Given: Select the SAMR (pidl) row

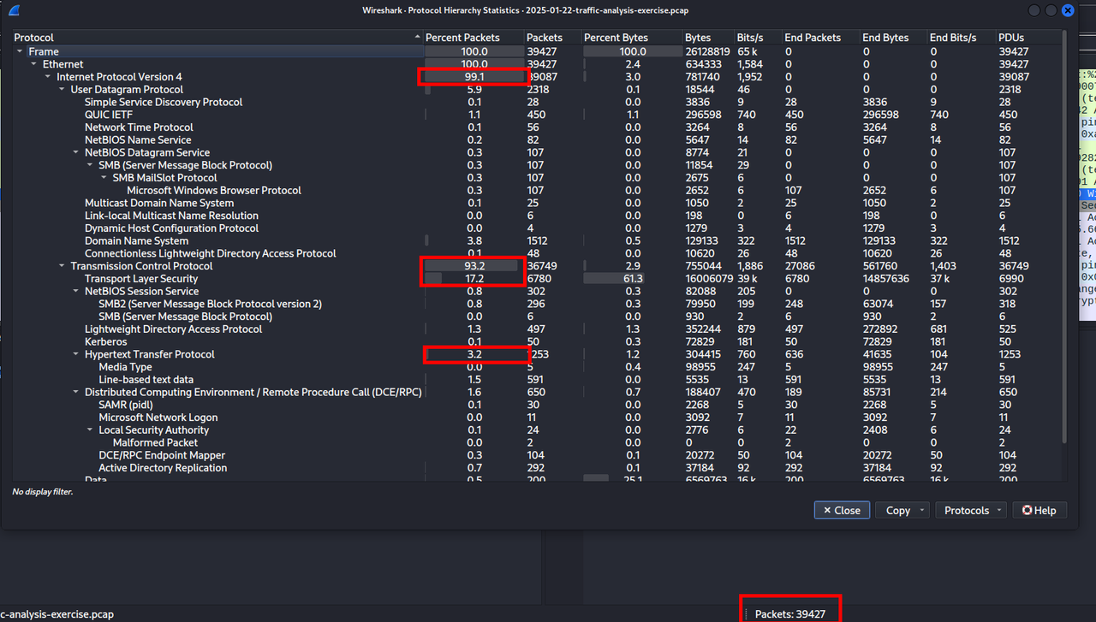Looking at the screenshot, I should [x=537, y=405].
